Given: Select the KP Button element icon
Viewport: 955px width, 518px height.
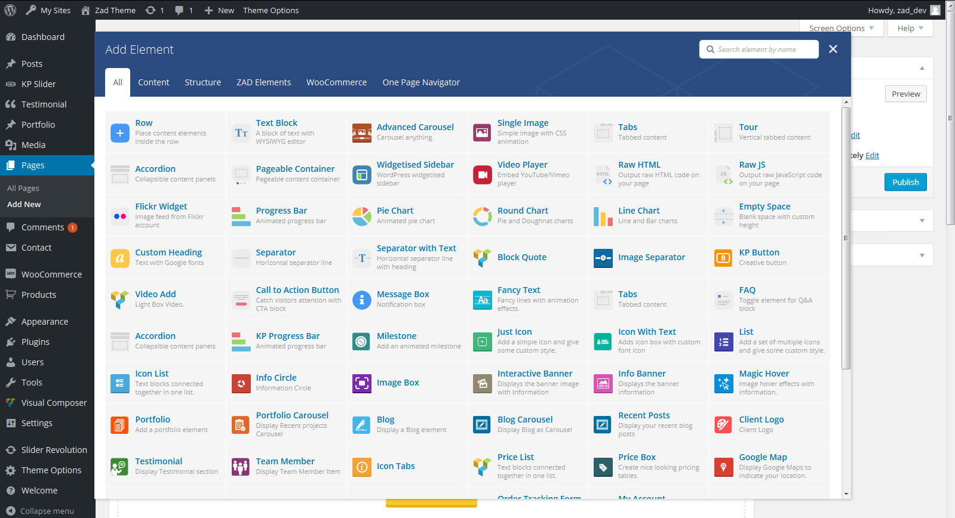Looking at the screenshot, I should [723, 258].
